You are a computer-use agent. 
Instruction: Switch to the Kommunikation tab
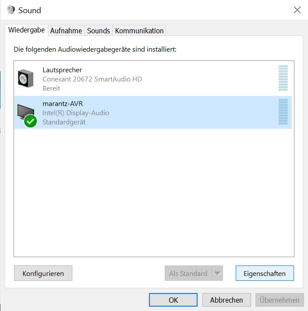139,31
